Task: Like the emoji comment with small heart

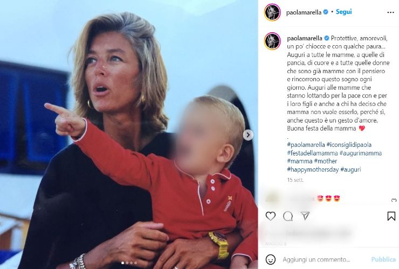Action: pyautogui.click(x=394, y=201)
